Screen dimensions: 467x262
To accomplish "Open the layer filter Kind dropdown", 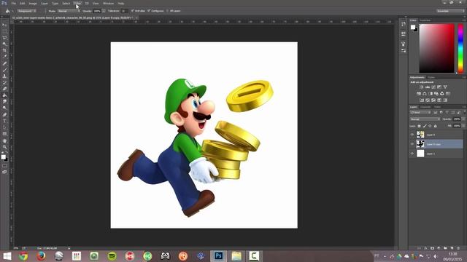I will [x=420, y=112].
